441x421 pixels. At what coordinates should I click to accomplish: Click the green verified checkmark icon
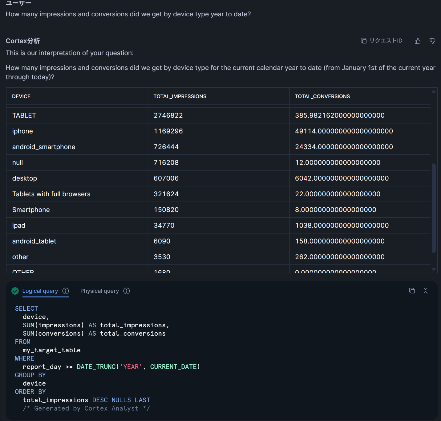[15, 291]
